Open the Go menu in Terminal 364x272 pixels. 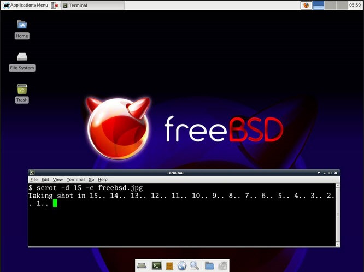click(91, 179)
